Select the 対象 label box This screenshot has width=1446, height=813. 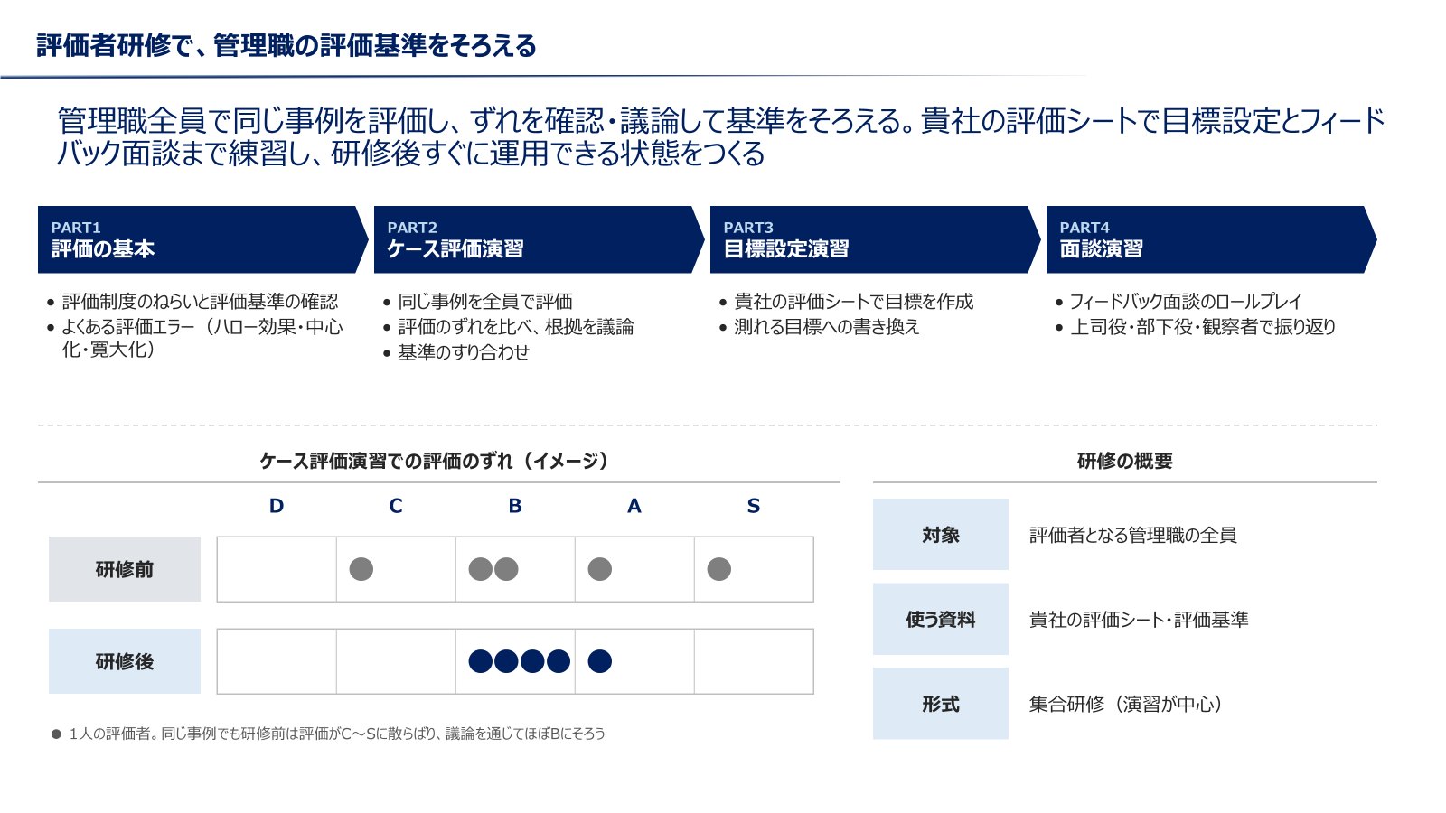coord(941,534)
